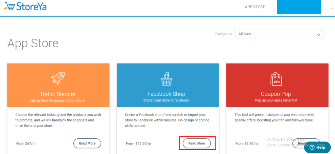Click Read More for Traffic Booster
Viewport: 335px width, 154px height.
pyautogui.click(x=87, y=143)
